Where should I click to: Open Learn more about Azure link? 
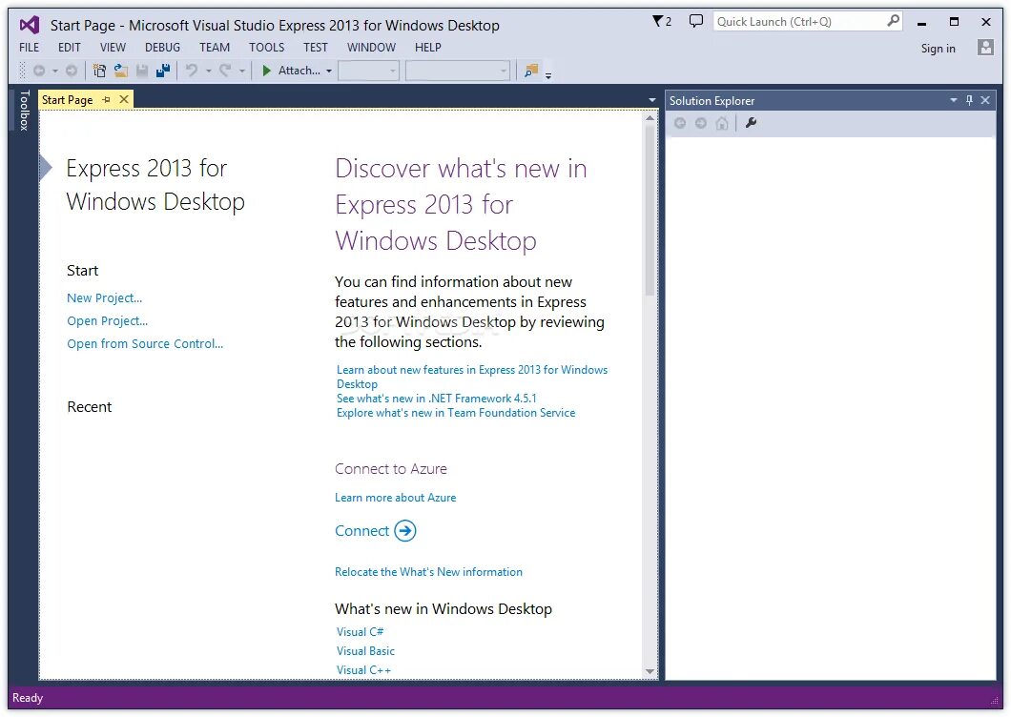(x=395, y=497)
